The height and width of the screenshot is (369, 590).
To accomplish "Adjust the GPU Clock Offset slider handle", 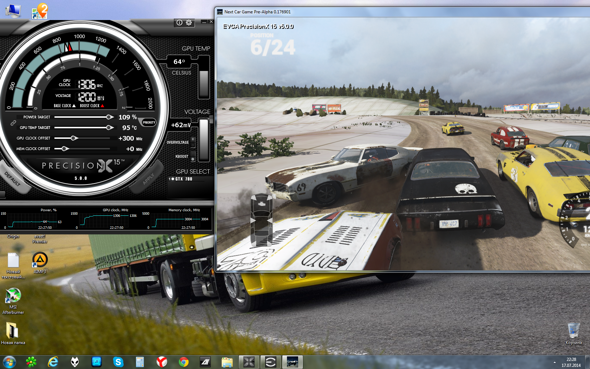I will tap(74, 138).
